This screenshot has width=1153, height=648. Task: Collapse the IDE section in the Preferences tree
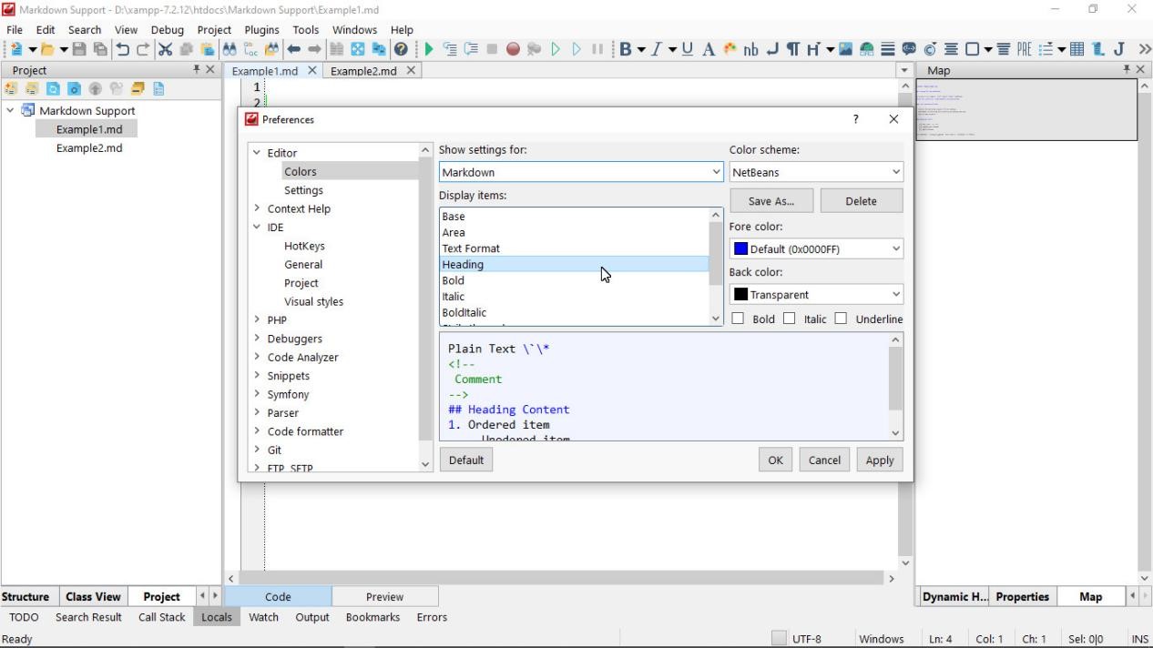coord(258,227)
